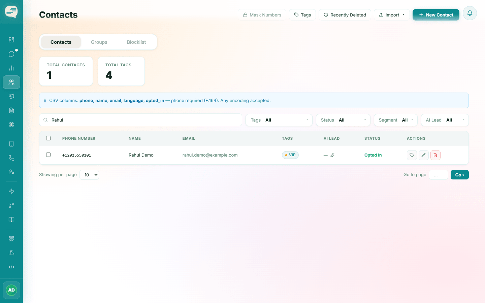Open the AI Lead filter dropdown
This screenshot has width=485, height=303.
pyautogui.click(x=445, y=120)
